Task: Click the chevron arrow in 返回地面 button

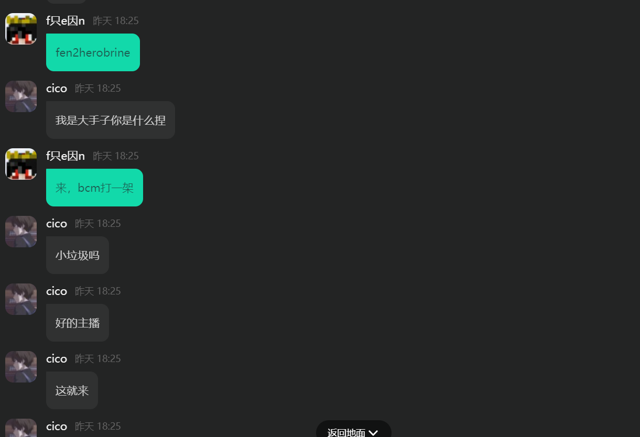Action: pyautogui.click(x=373, y=433)
